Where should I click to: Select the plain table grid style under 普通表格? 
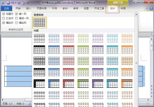point(40,23)
